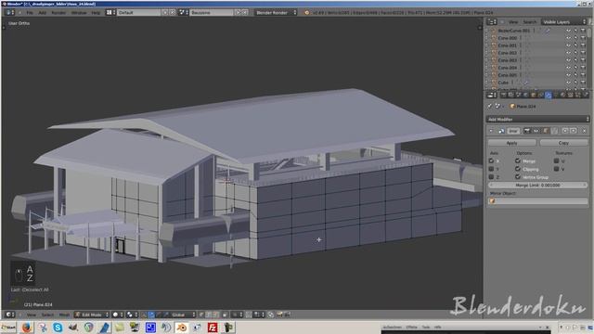Click the scene browse icon

(x=183, y=12)
